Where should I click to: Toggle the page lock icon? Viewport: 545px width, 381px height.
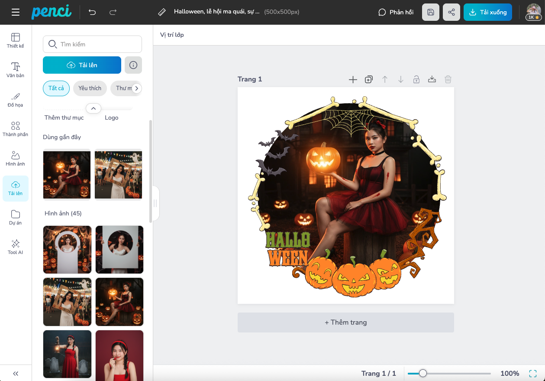(x=416, y=79)
